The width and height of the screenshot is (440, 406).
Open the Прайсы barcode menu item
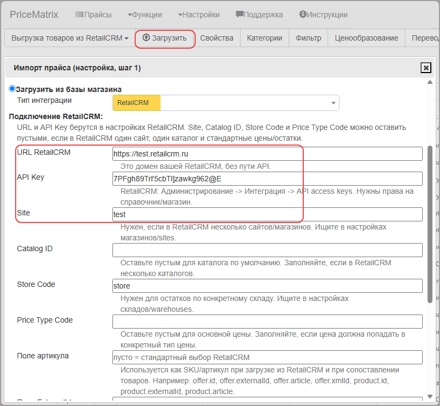click(94, 15)
